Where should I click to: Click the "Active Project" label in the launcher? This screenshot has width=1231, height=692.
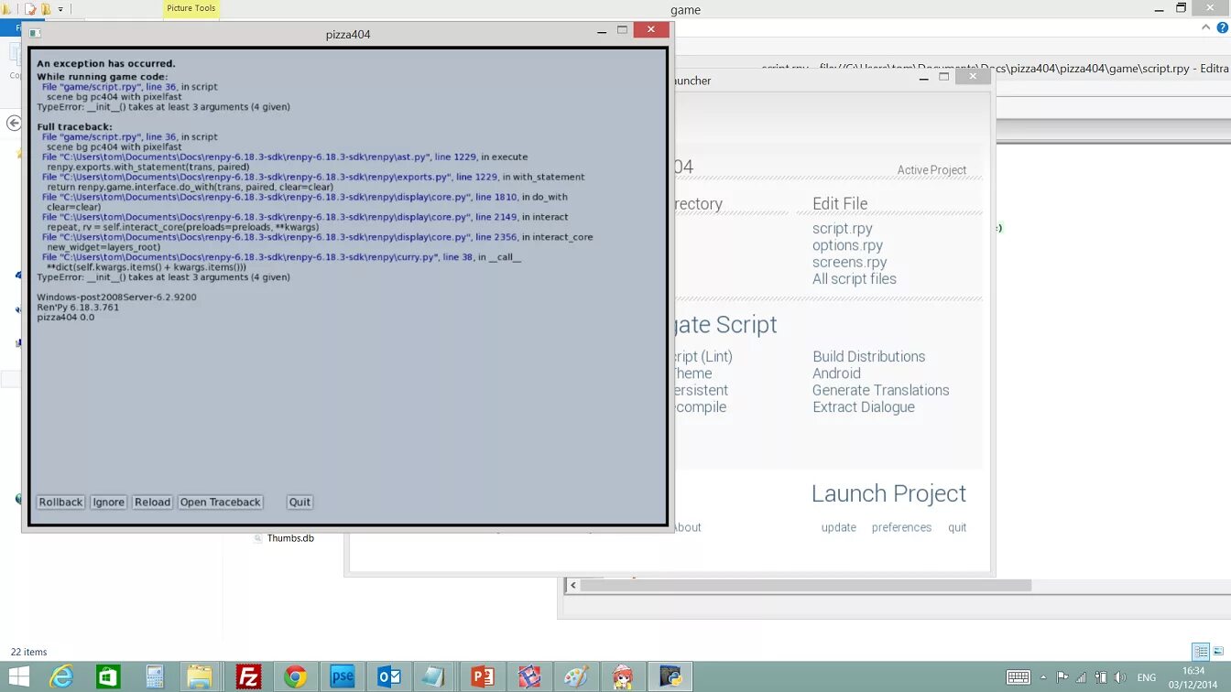(x=931, y=170)
